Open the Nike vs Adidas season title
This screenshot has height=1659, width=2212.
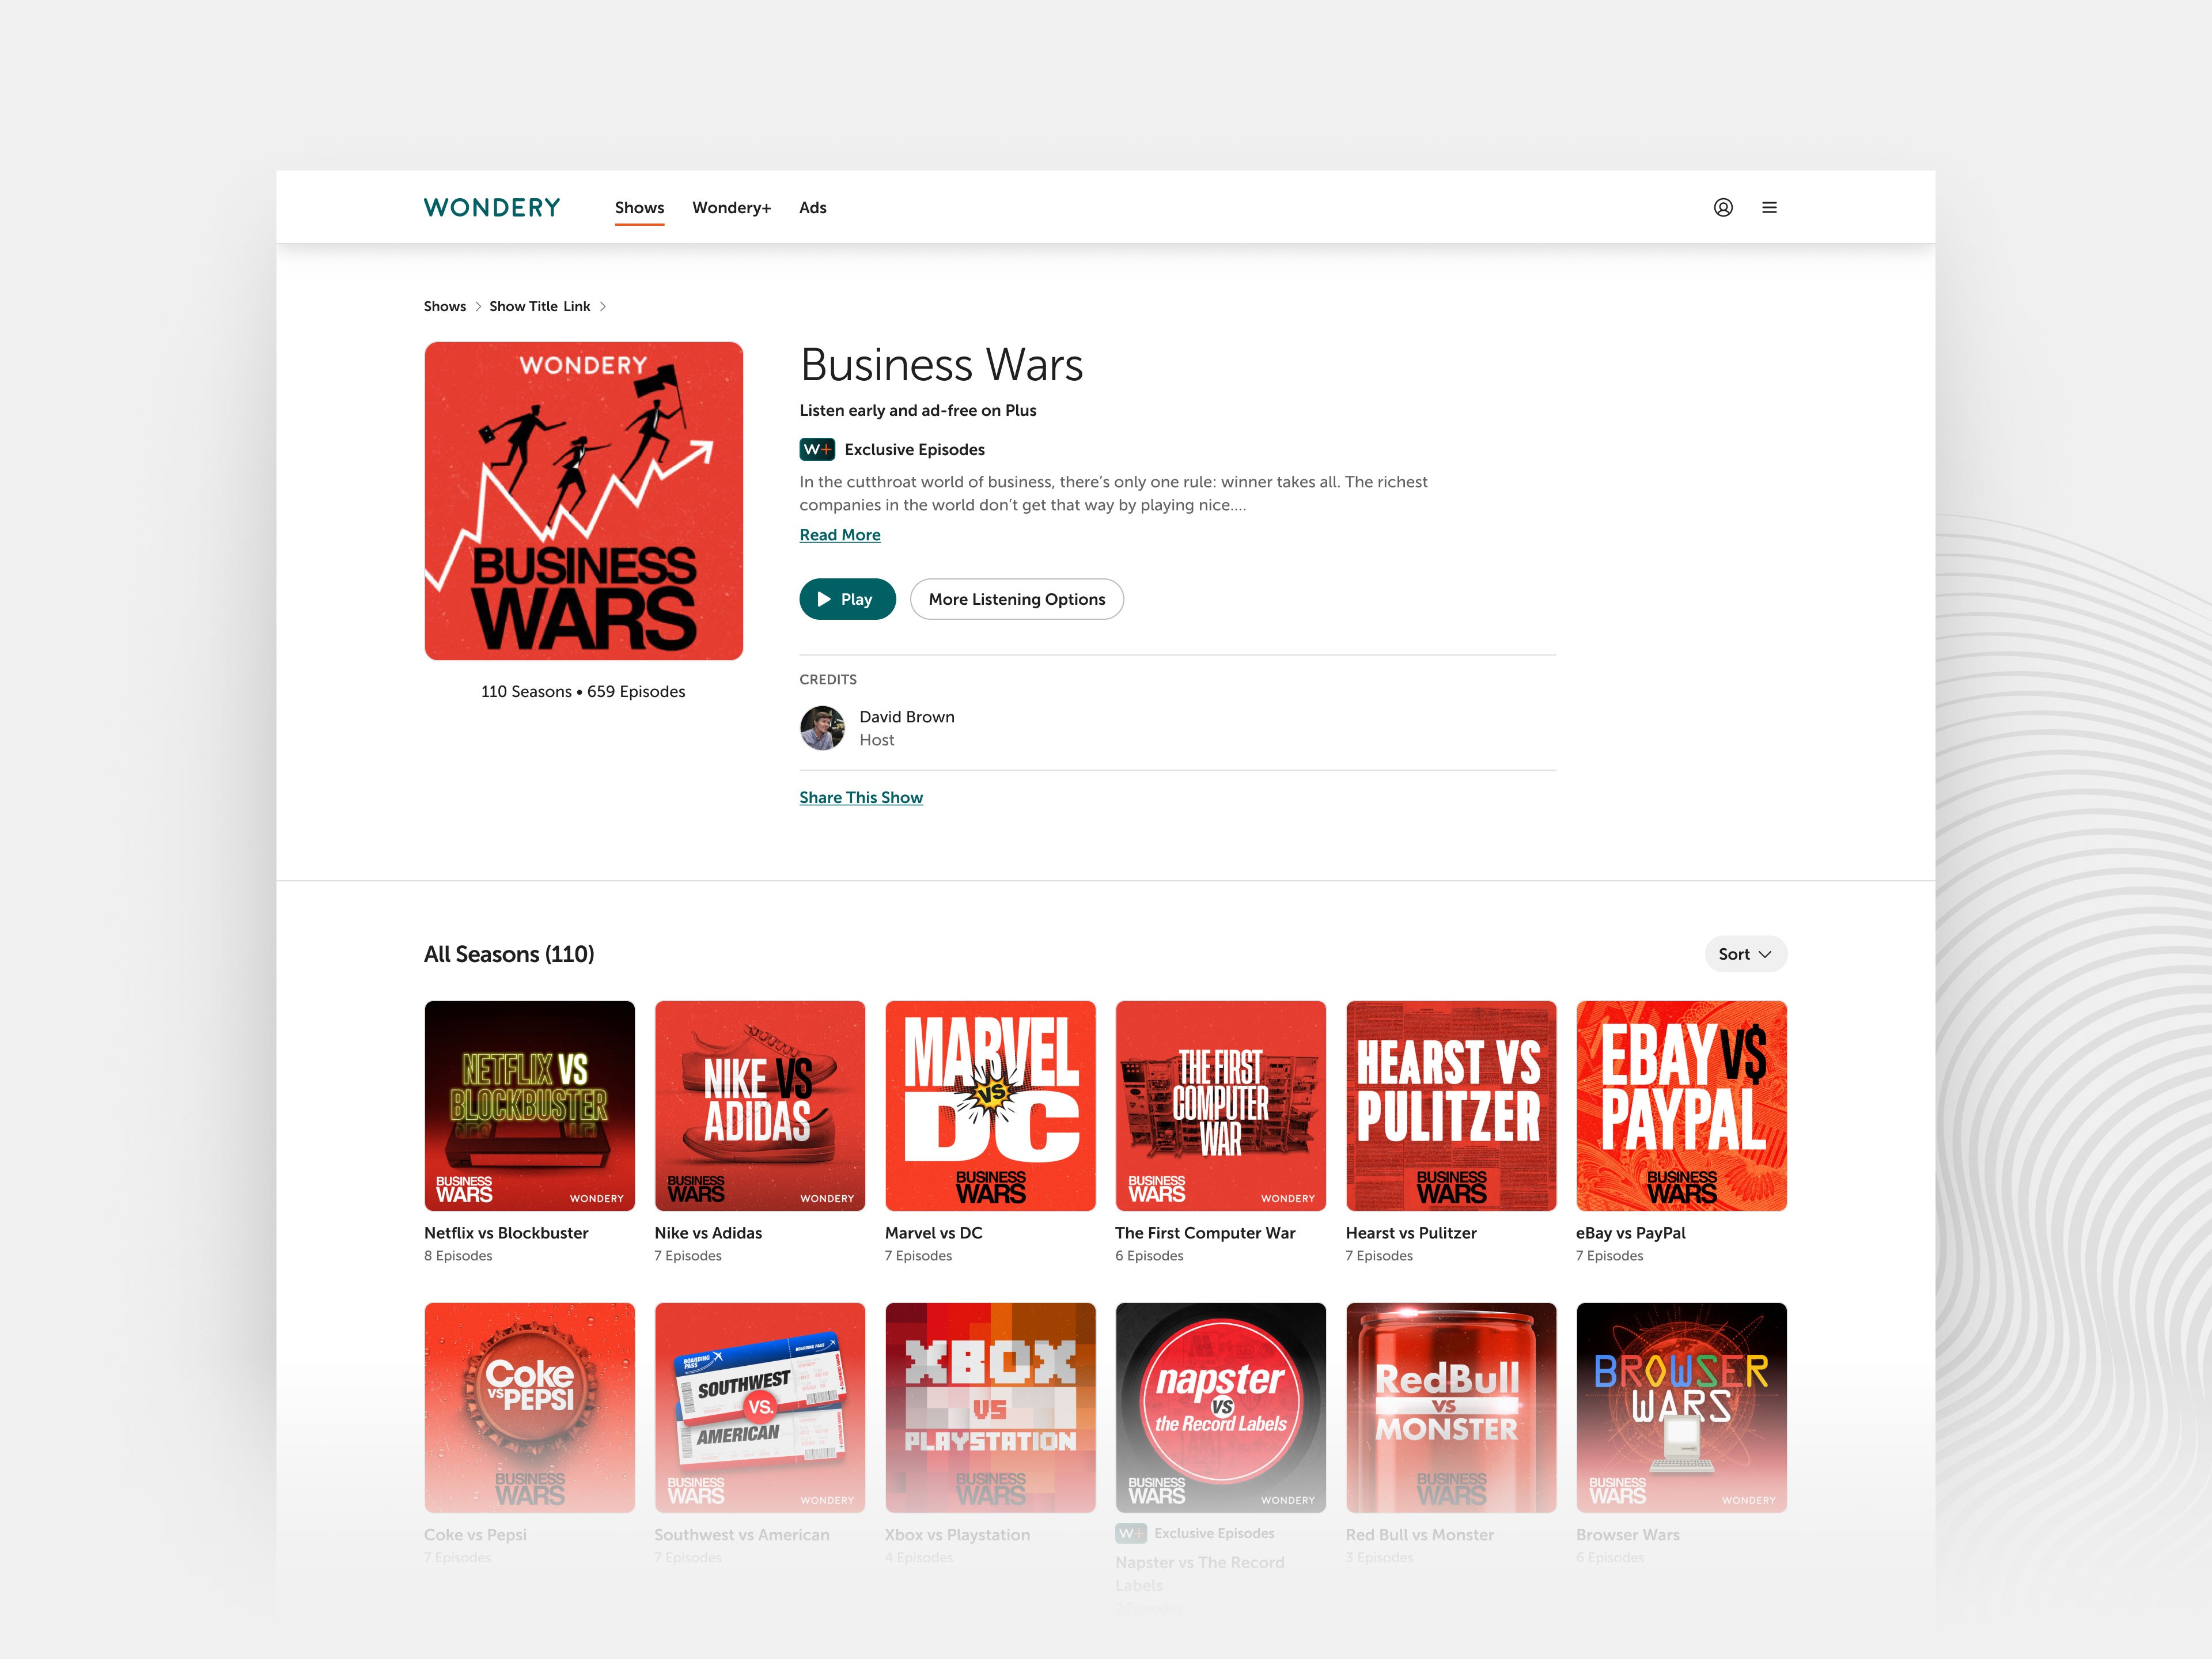[x=708, y=1233]
